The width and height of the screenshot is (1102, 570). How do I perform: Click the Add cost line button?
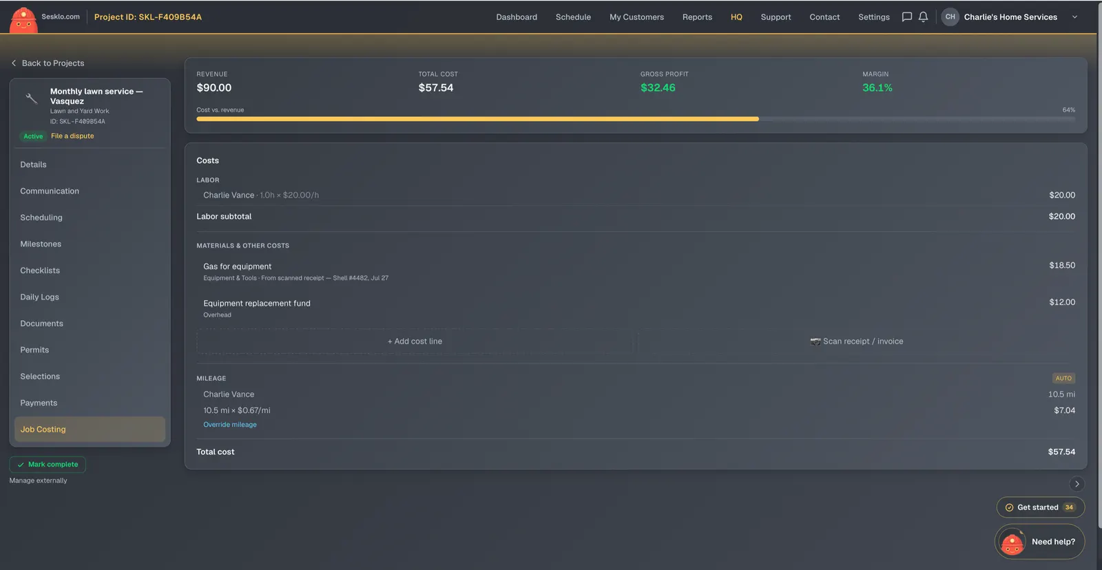[415, 341]
